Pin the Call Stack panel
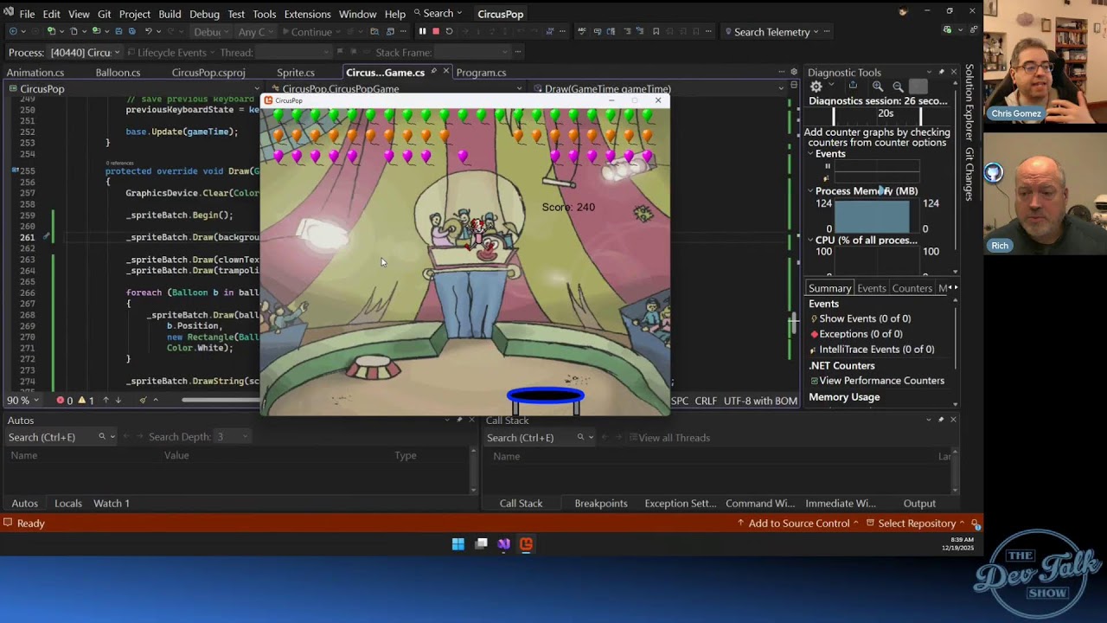 pos(941,420)
